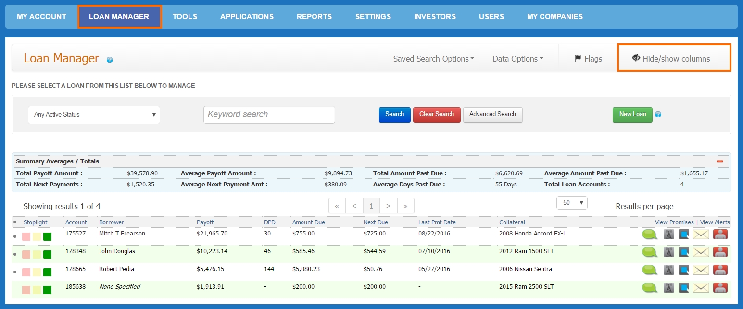Click the tower icon for Robert Pedia
The height and width of the screenshot is (309, 743).
pyautogui.click(x=668, y=270)
